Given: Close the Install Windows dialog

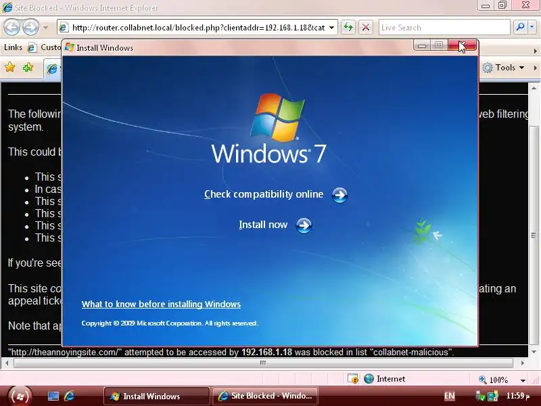Looking at the screenshot, I should 462,45.
